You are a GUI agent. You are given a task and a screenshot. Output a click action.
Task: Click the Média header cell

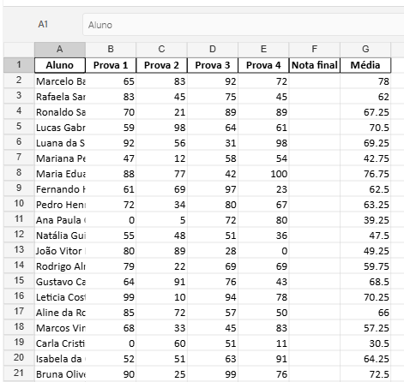(365, 65)
